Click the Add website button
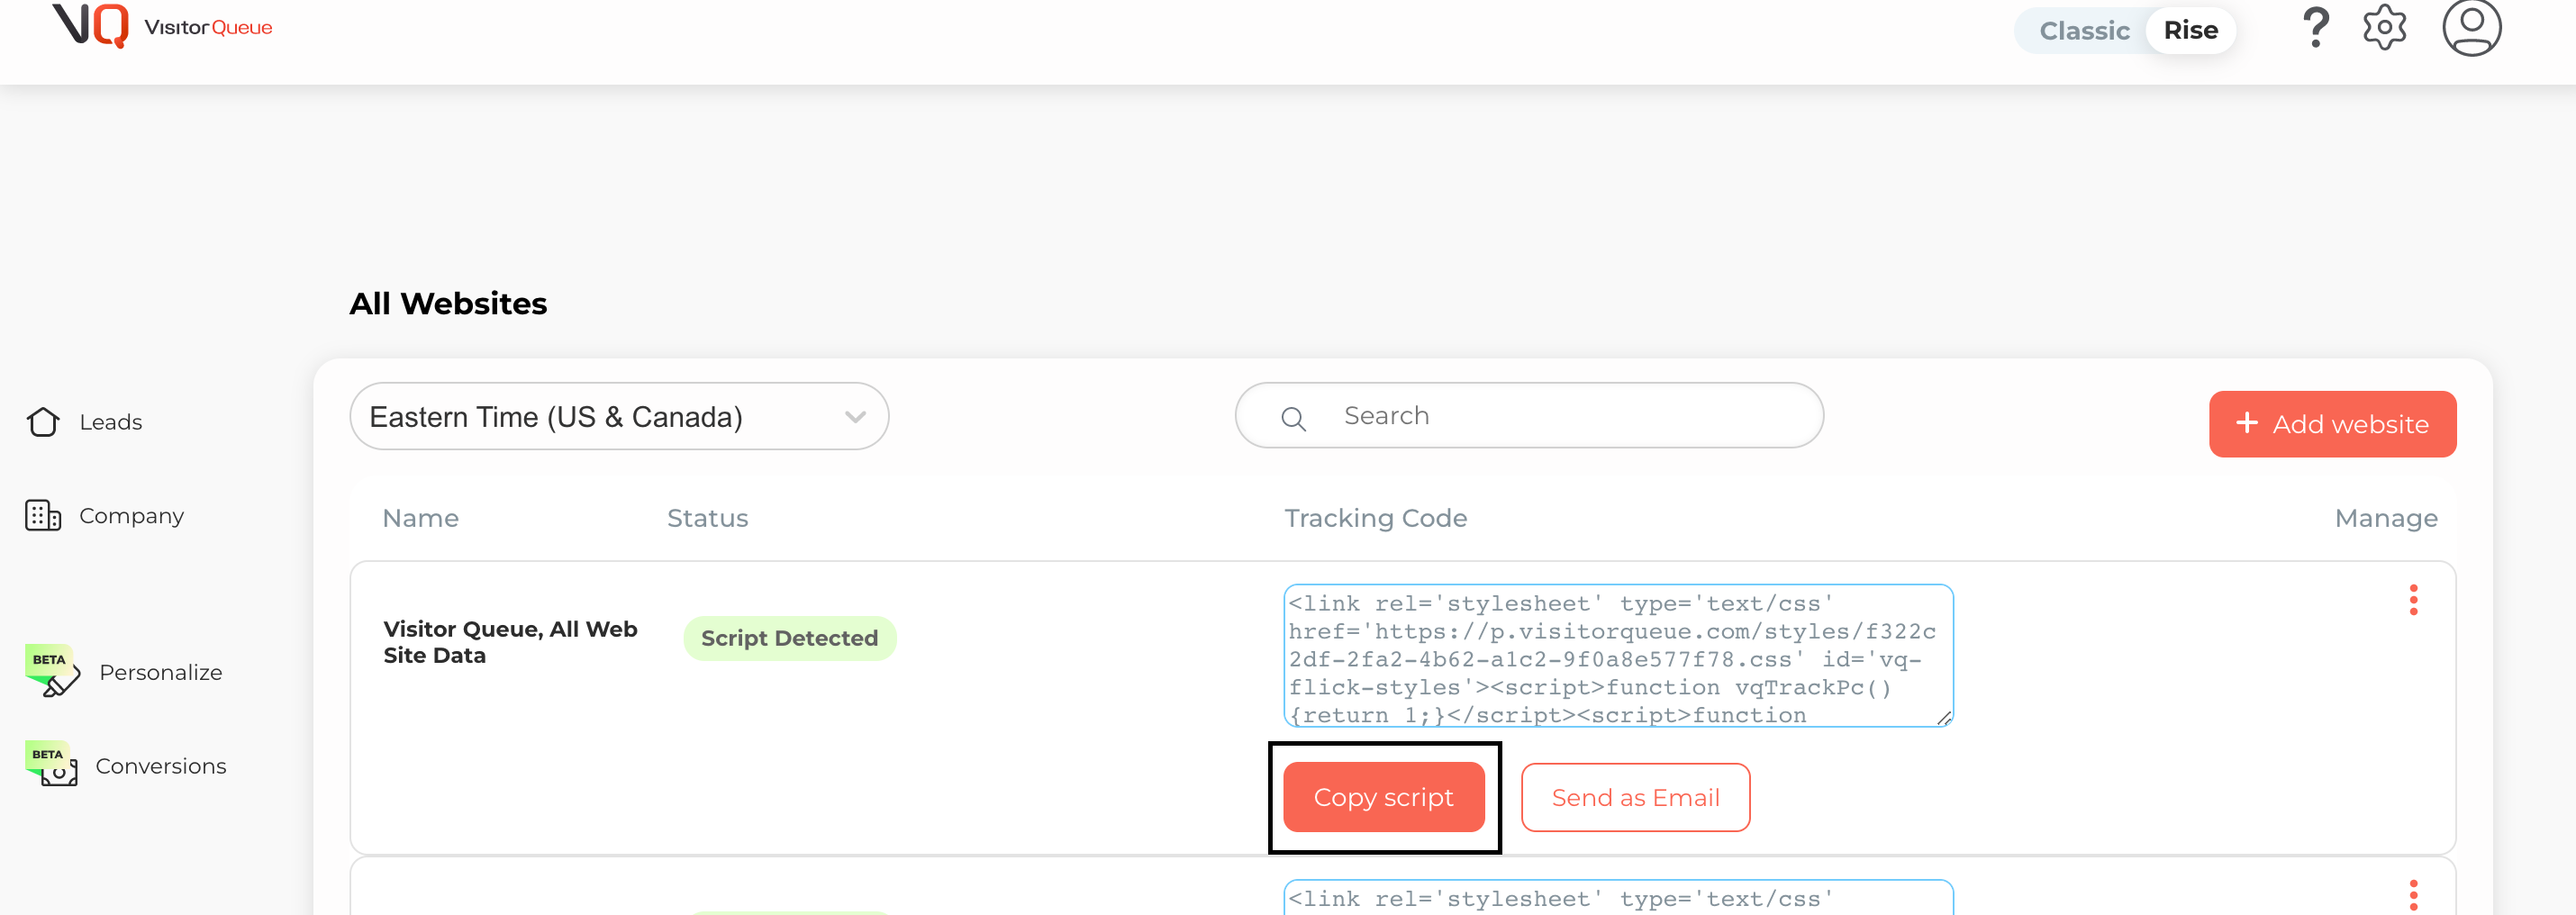2576x915 pixels. (2332, 424)
